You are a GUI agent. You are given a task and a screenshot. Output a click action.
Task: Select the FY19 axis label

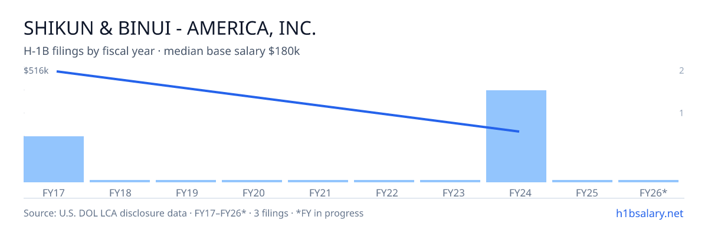tap(186, 193)
